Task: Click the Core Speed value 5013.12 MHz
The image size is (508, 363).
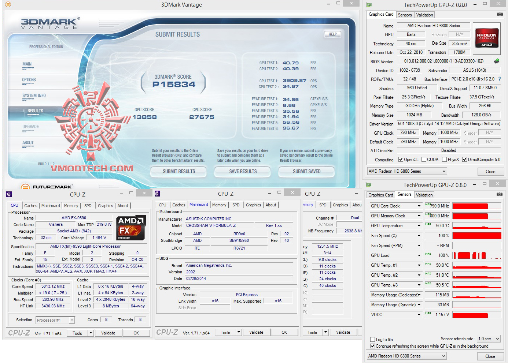Action: (x=53, y=287)
